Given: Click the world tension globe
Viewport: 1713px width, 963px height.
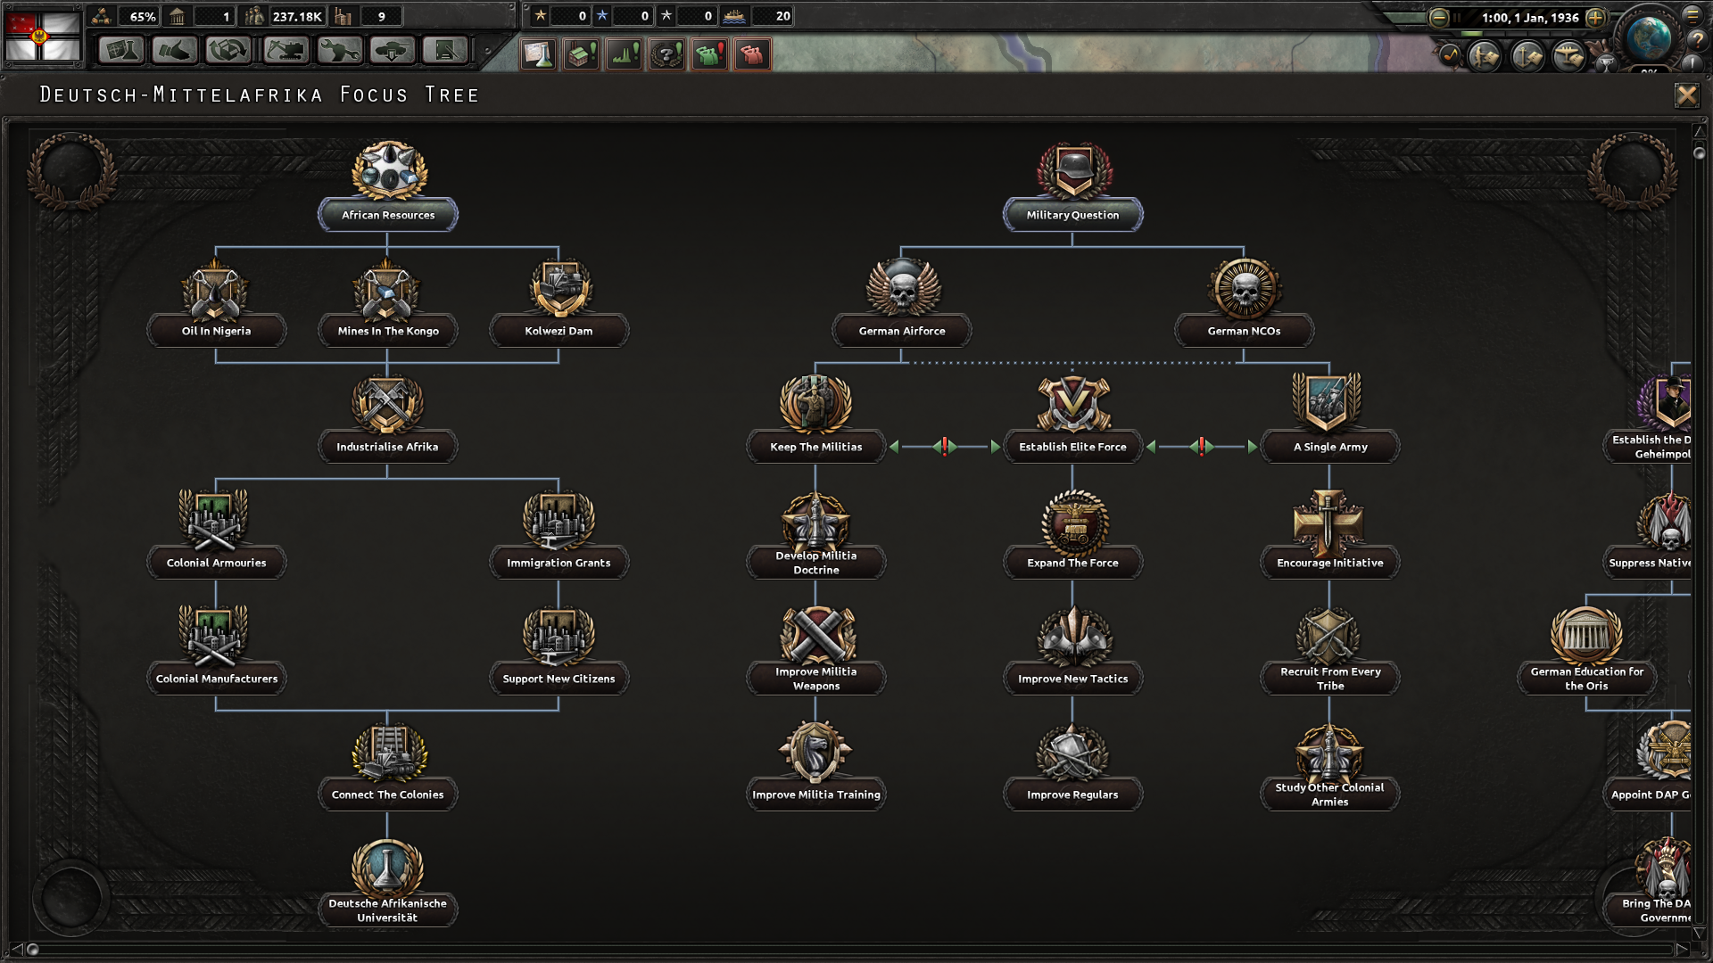Looking at the screenshot, I should (x=1648, y=37).
